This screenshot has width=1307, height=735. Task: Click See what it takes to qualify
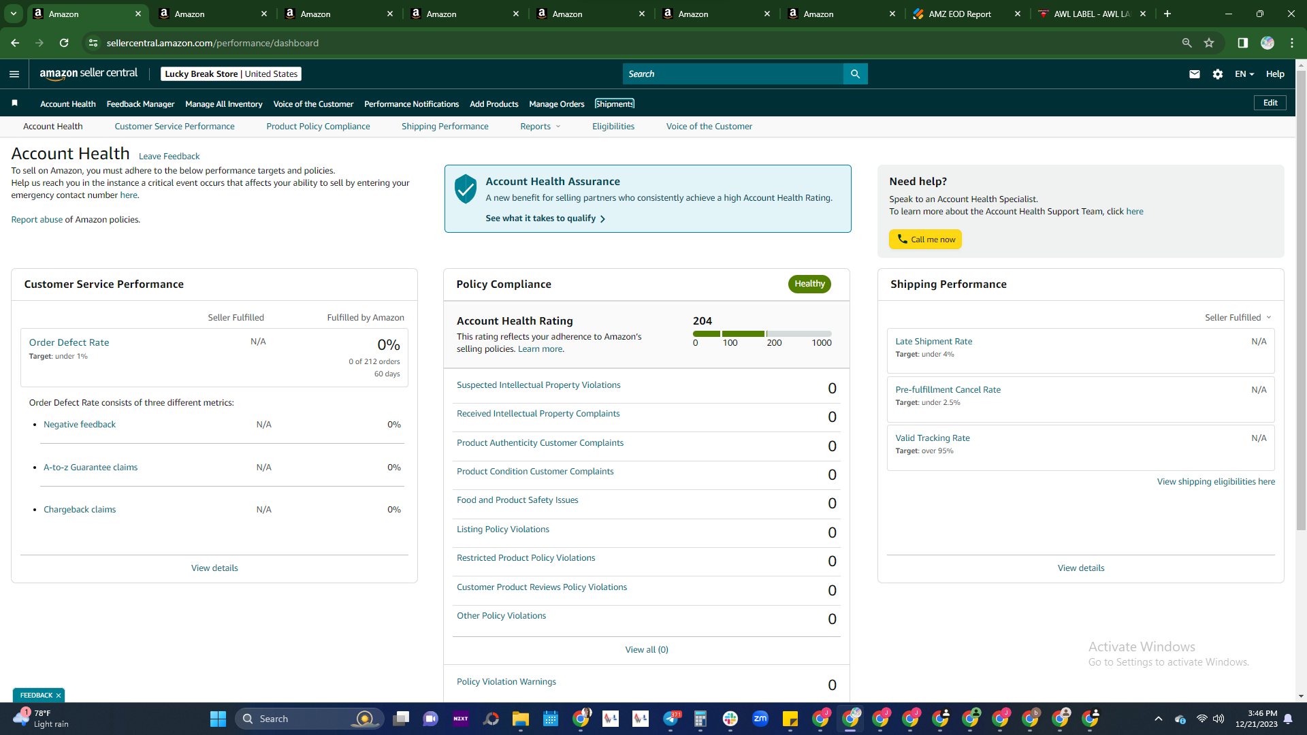tap(545, 218)
